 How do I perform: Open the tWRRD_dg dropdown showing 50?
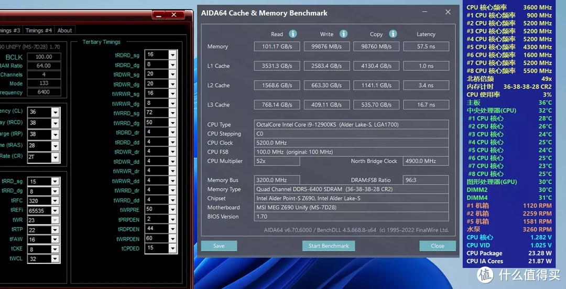point(172,122)
